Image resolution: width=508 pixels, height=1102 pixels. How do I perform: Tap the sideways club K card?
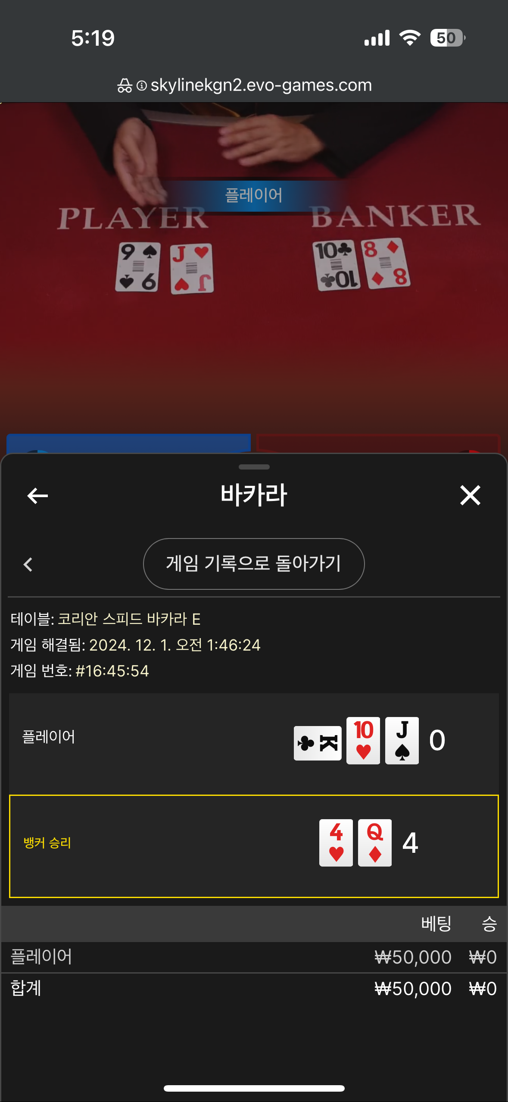pos(318,743)
